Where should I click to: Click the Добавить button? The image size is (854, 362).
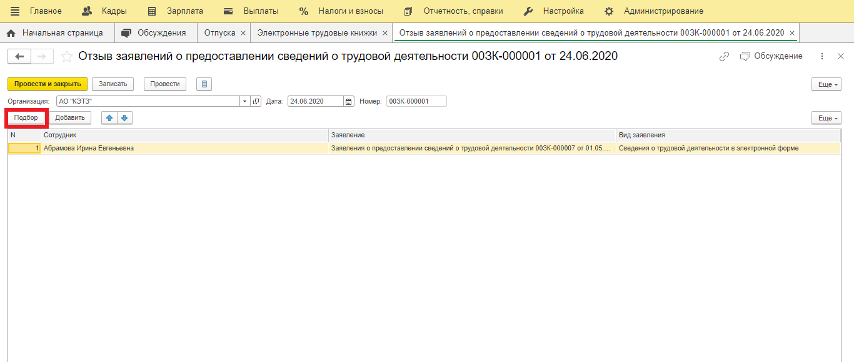[x=70, y=117]
